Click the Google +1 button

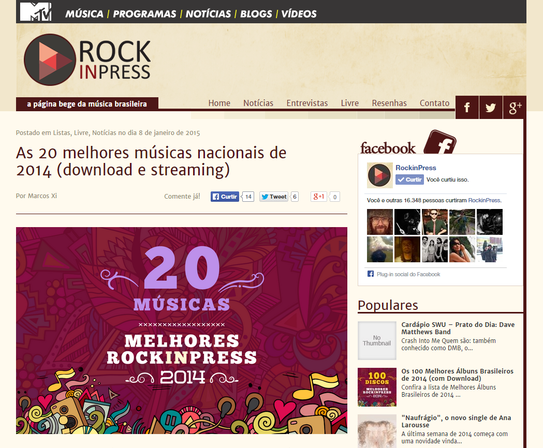(x=318, y=197)
